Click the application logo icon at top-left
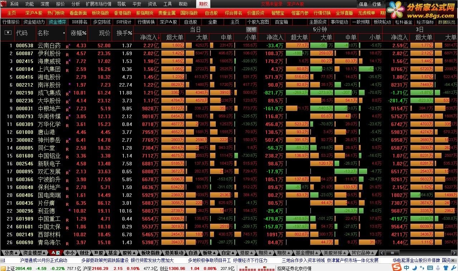This screenshot has width=458, height=271. (x=4, y=4)
